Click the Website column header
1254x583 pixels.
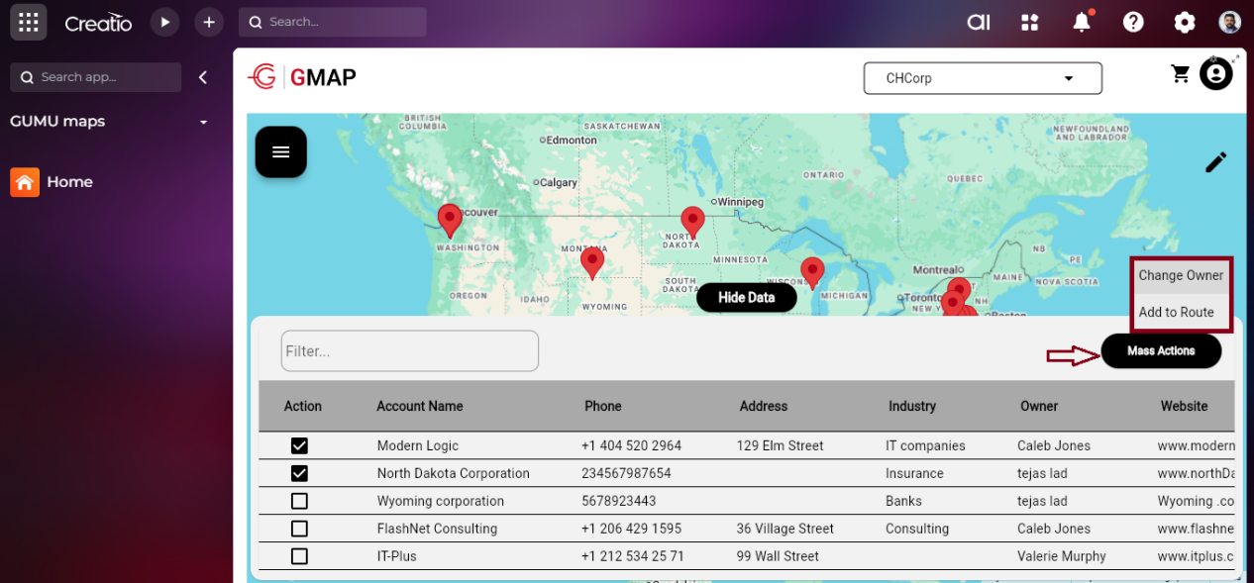click(x=1185, y=406)
